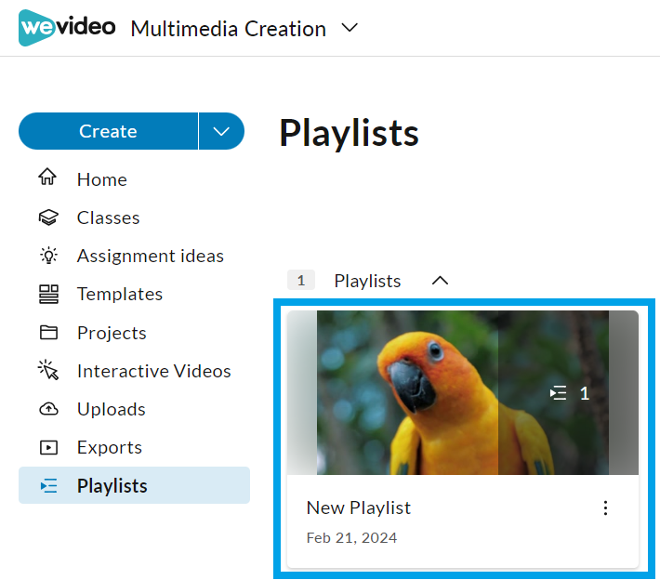Click the playlist item count icon on the thumbnail
Screen dimensions: 660x580
click(558, 393)
